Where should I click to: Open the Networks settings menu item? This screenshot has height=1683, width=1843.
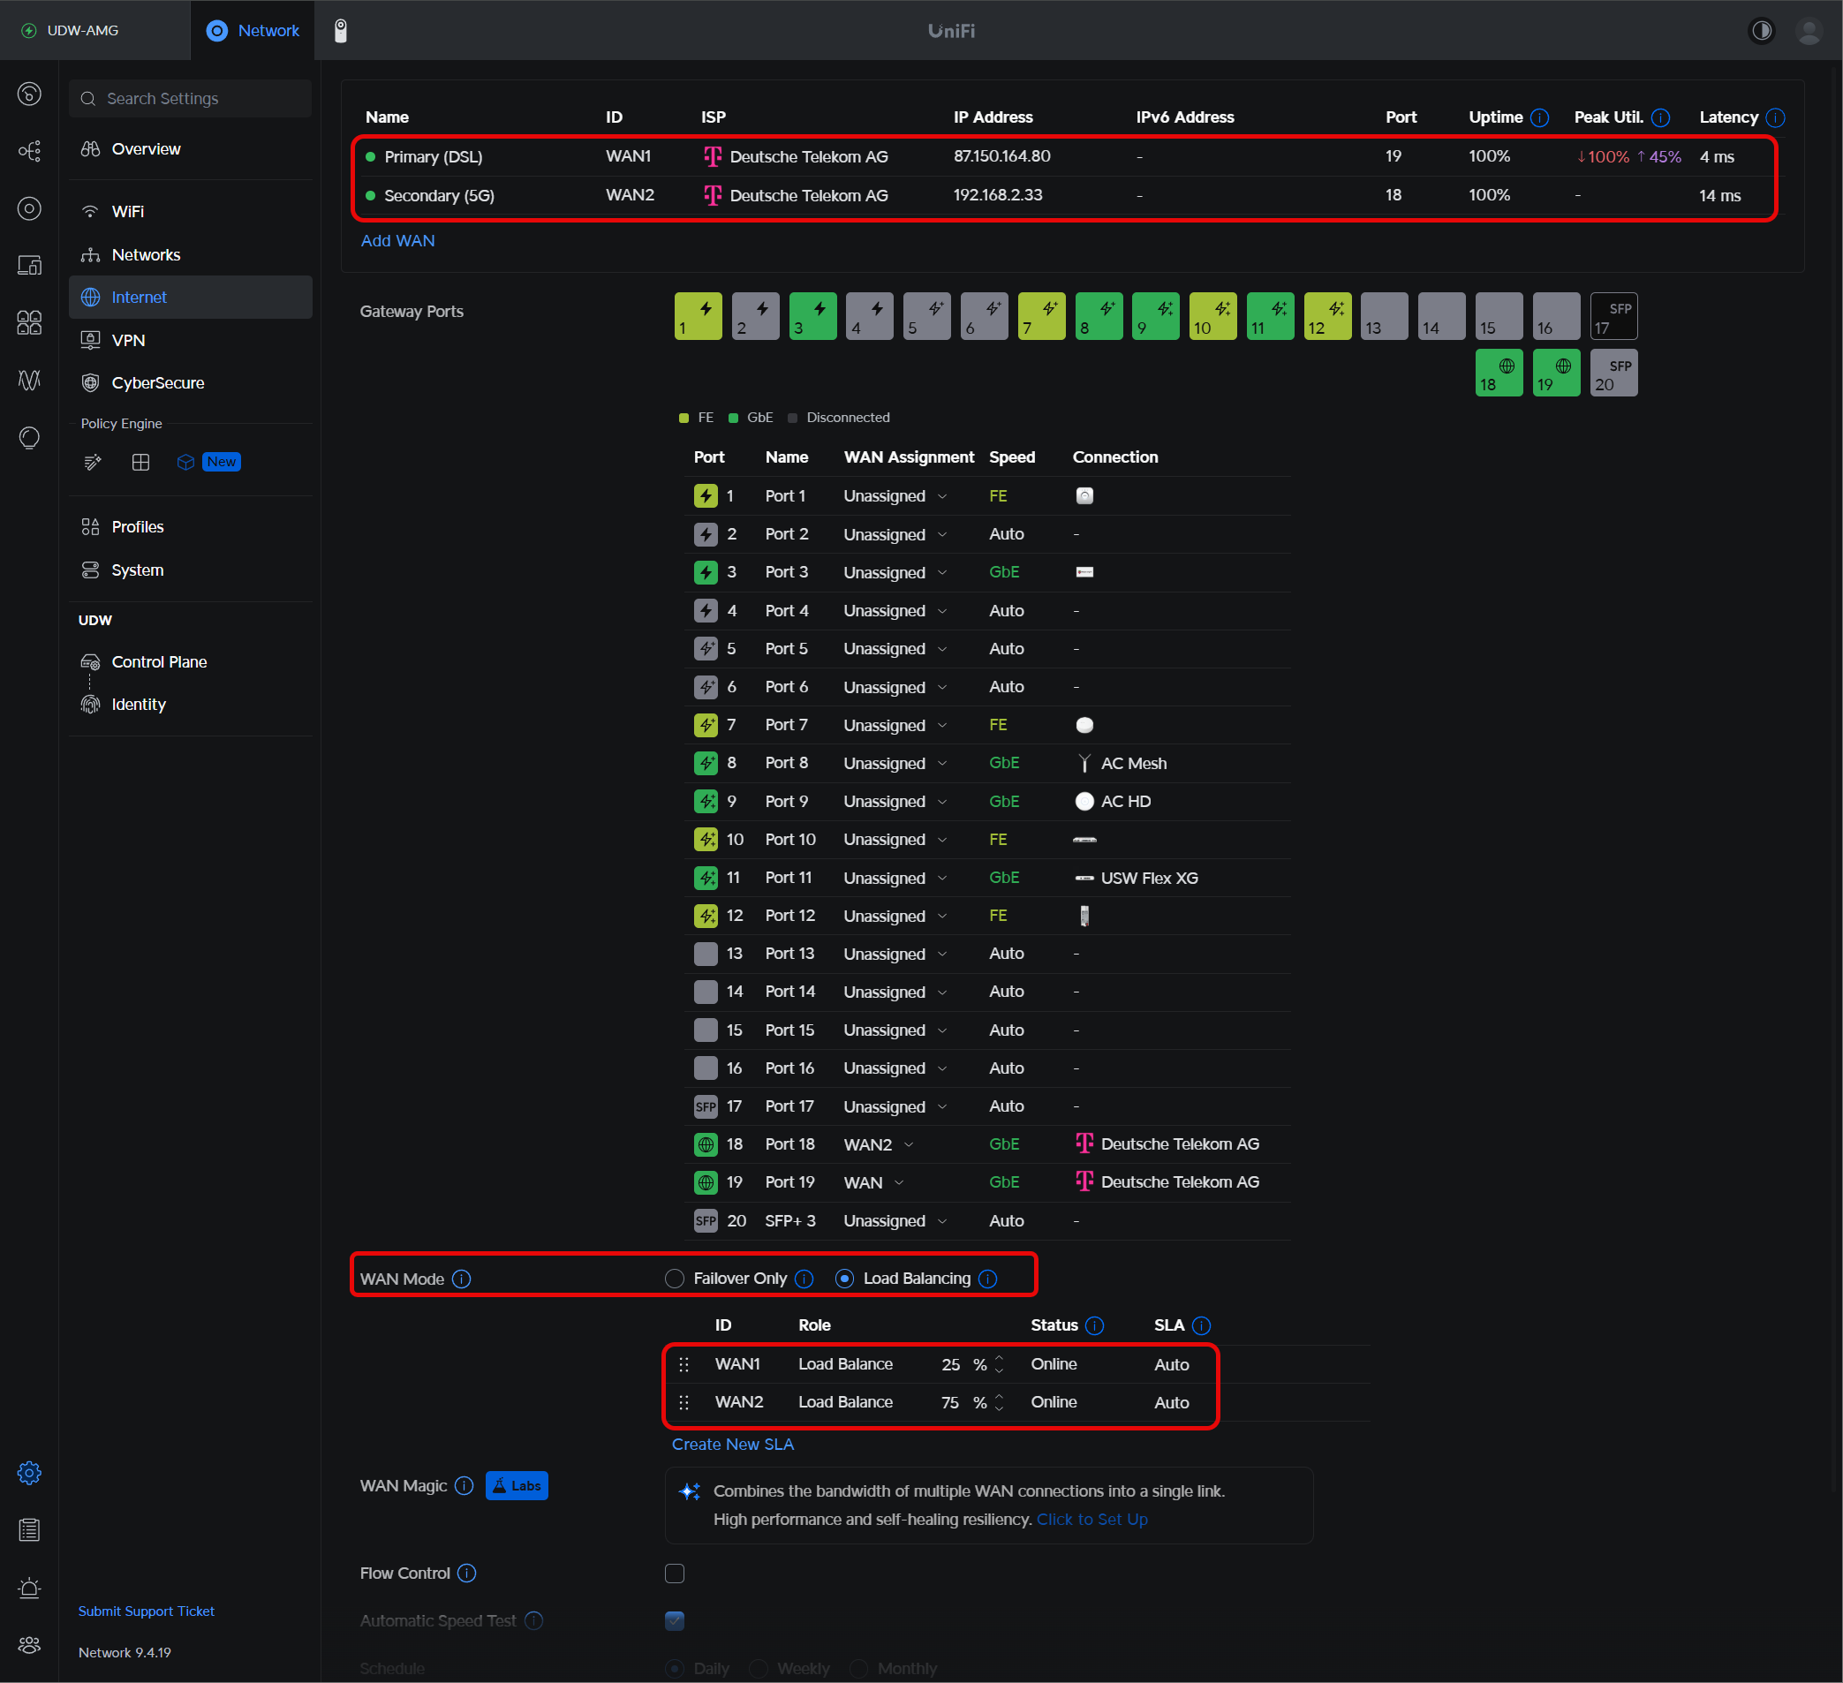click(x=146, y=254)
